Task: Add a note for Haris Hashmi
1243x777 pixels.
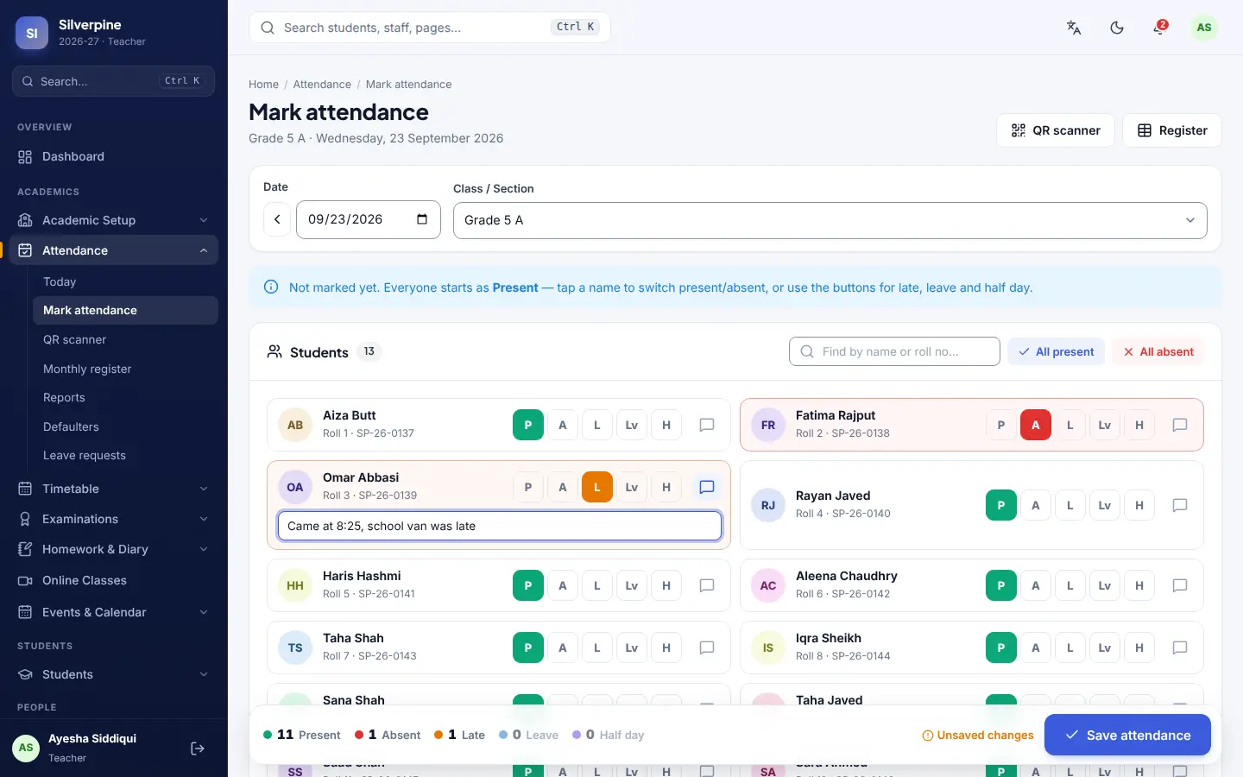Action: (707, 585)
